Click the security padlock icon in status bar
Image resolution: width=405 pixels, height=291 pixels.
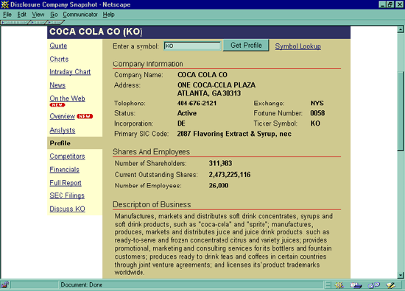pyautogui.click(x=4, y=285)
